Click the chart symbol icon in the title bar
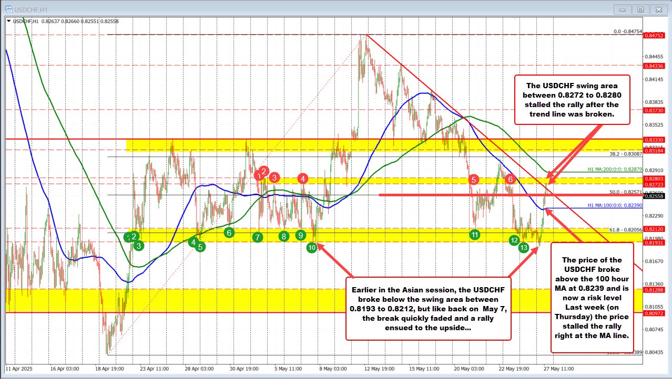Image resolution: width=672 pixels, height=379 pixels. tap(9, 9)
